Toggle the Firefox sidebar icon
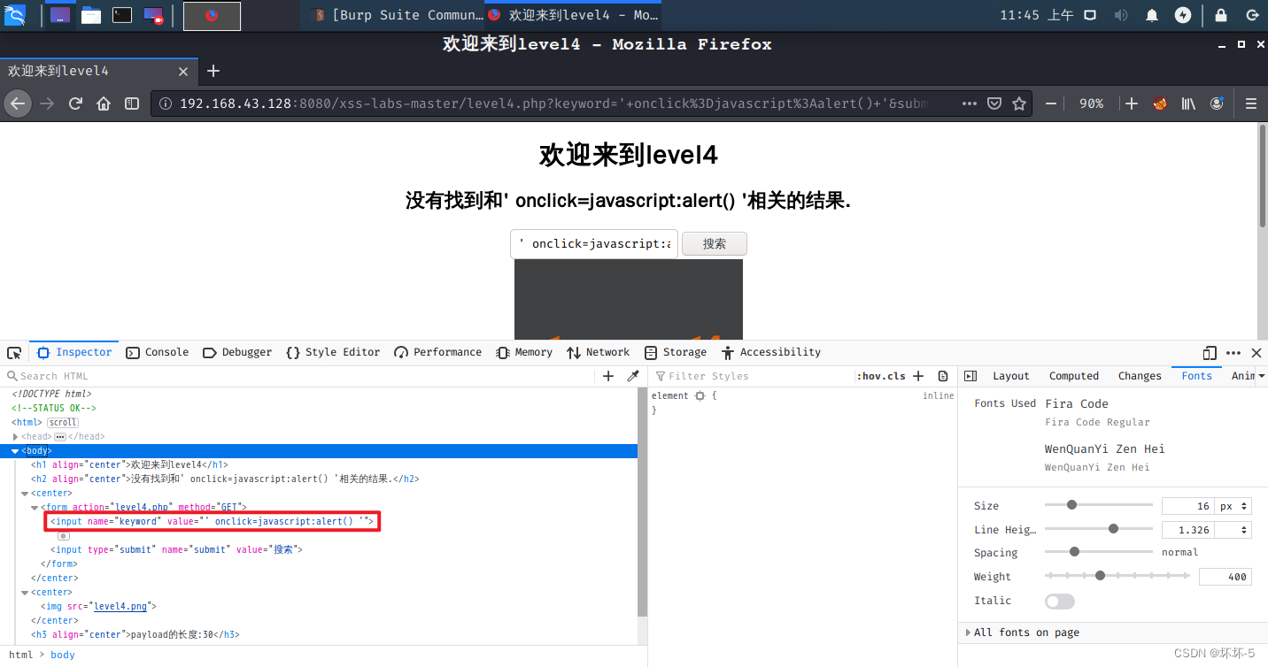 [132, 103]
